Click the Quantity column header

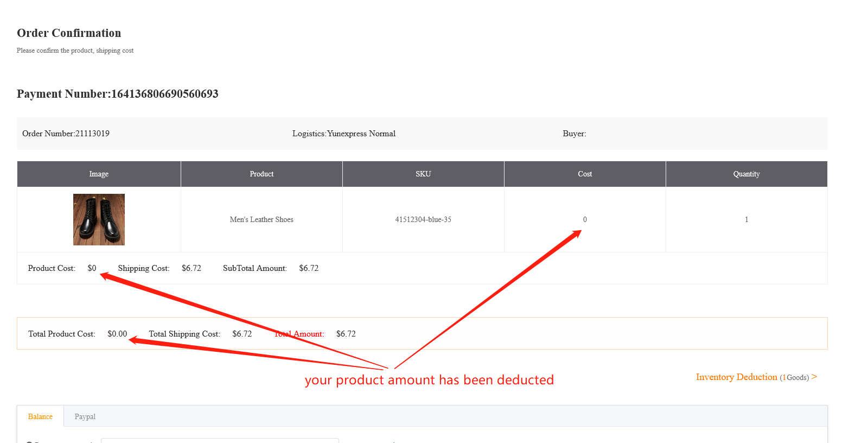point(746,174)
